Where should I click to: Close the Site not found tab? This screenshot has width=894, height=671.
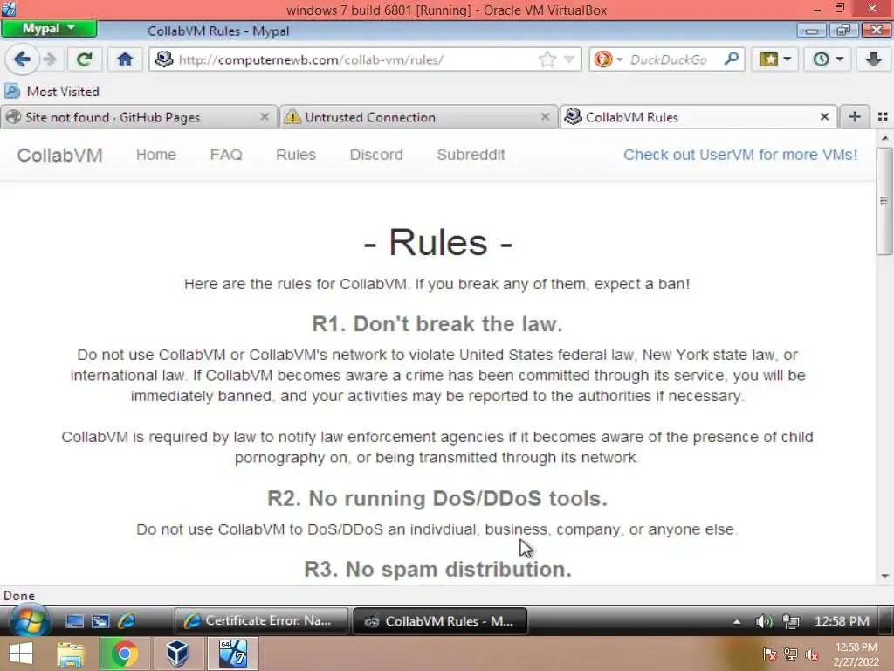(265, 117)
